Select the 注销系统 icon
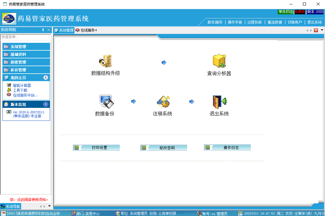This screenshot has height=216, width=325. tap(163, 101)
